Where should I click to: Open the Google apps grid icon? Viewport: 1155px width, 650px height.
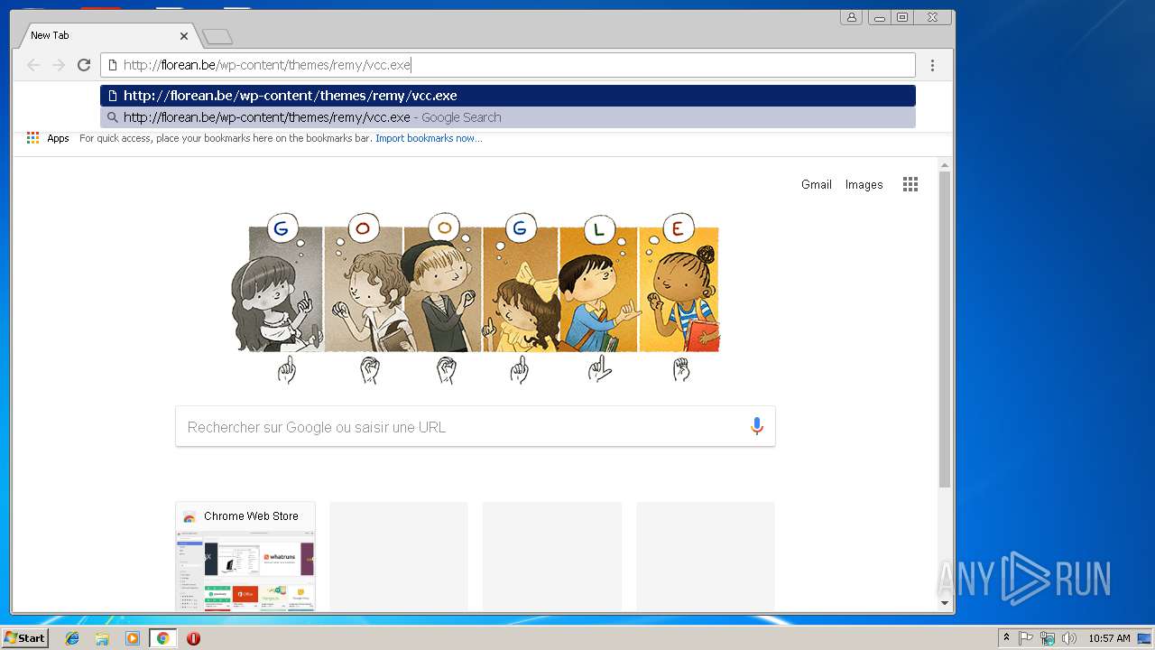pos(910,184)
